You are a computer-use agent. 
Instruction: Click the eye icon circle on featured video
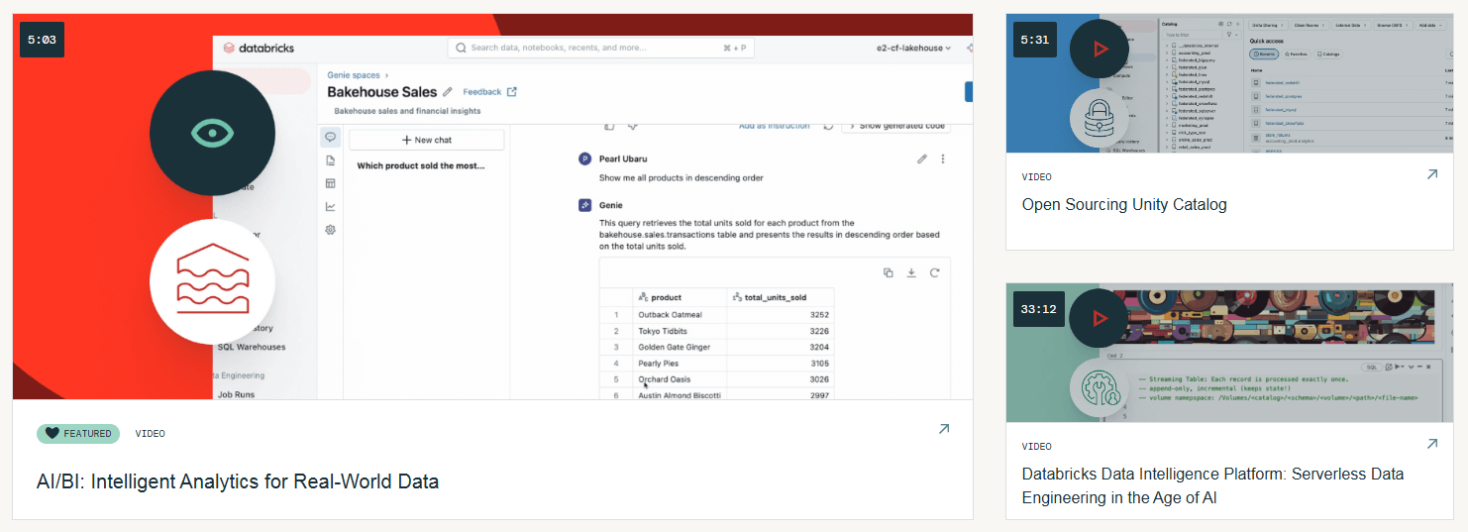pyautogui.click(x=212, y=134)
